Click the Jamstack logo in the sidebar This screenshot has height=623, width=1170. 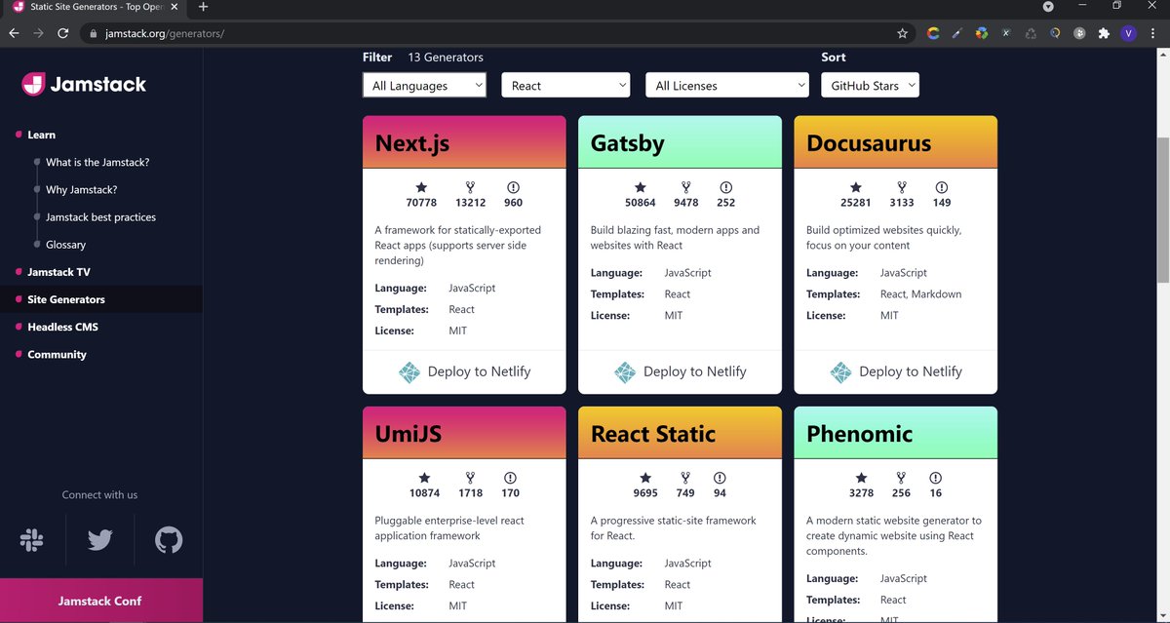(x=83, y=85)
